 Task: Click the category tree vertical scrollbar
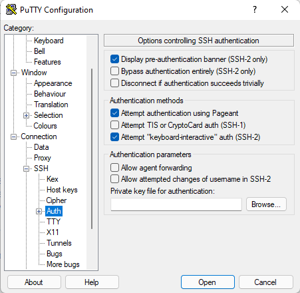92,148
